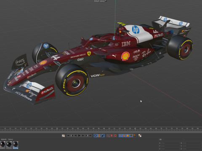Toggle the loop playback mode
Viewport: 202px width, 151px height.
point(96,135)
